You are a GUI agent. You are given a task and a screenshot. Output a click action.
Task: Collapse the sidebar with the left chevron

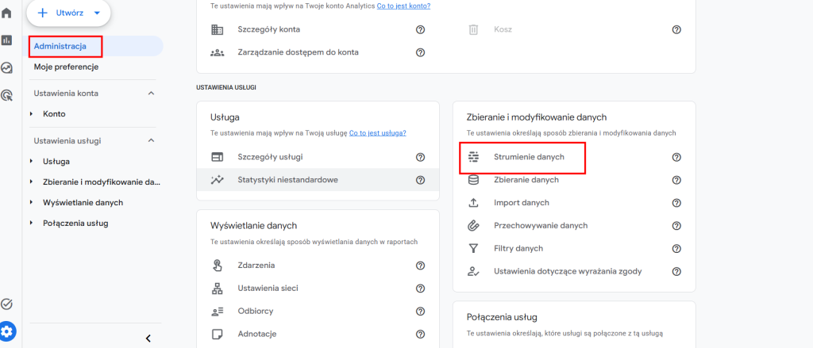tap(148, 338)
